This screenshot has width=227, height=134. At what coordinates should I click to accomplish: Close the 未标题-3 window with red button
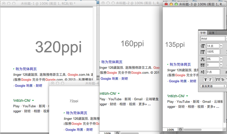pyautogui.click(x=166, y=4)
